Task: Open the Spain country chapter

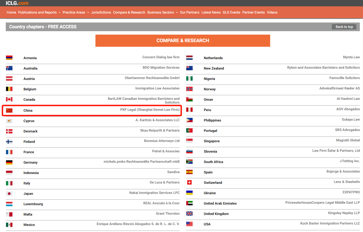Action: coord(208,172)
